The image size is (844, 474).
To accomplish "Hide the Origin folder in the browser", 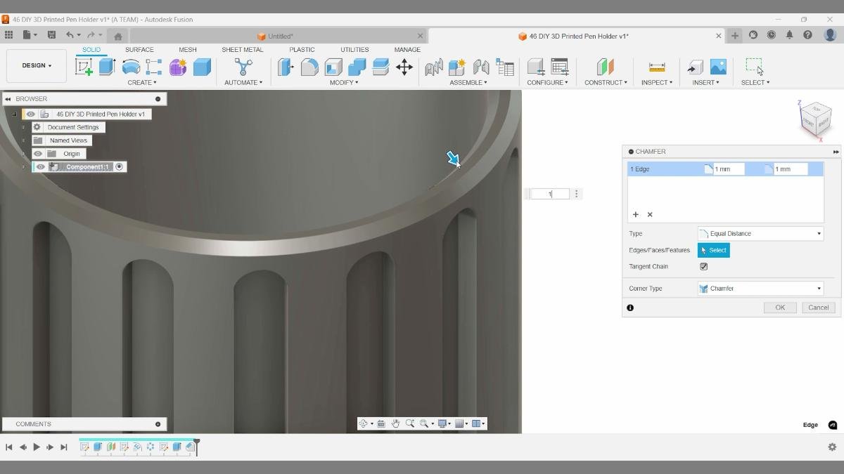I will (38, 153).
